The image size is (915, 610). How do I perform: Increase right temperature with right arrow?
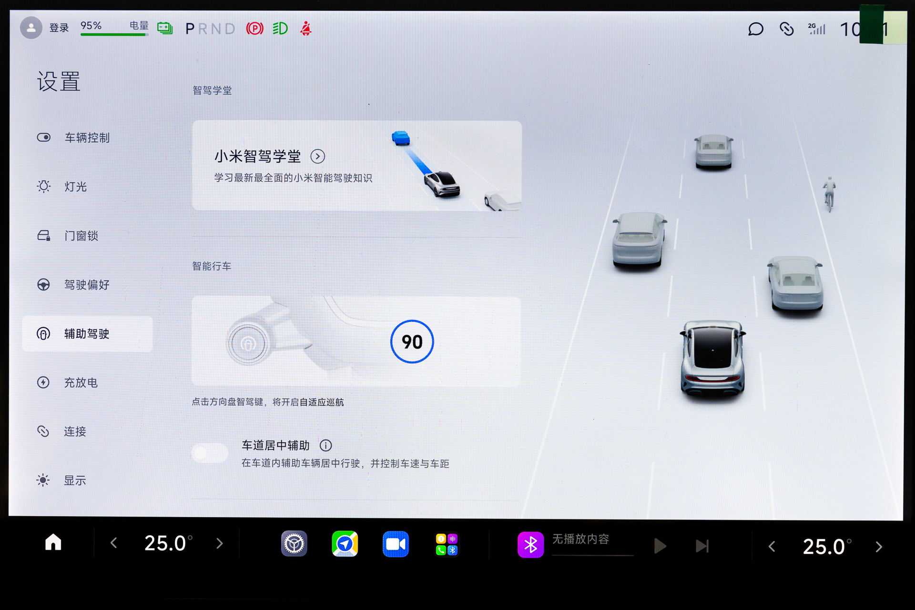(879, 547)
